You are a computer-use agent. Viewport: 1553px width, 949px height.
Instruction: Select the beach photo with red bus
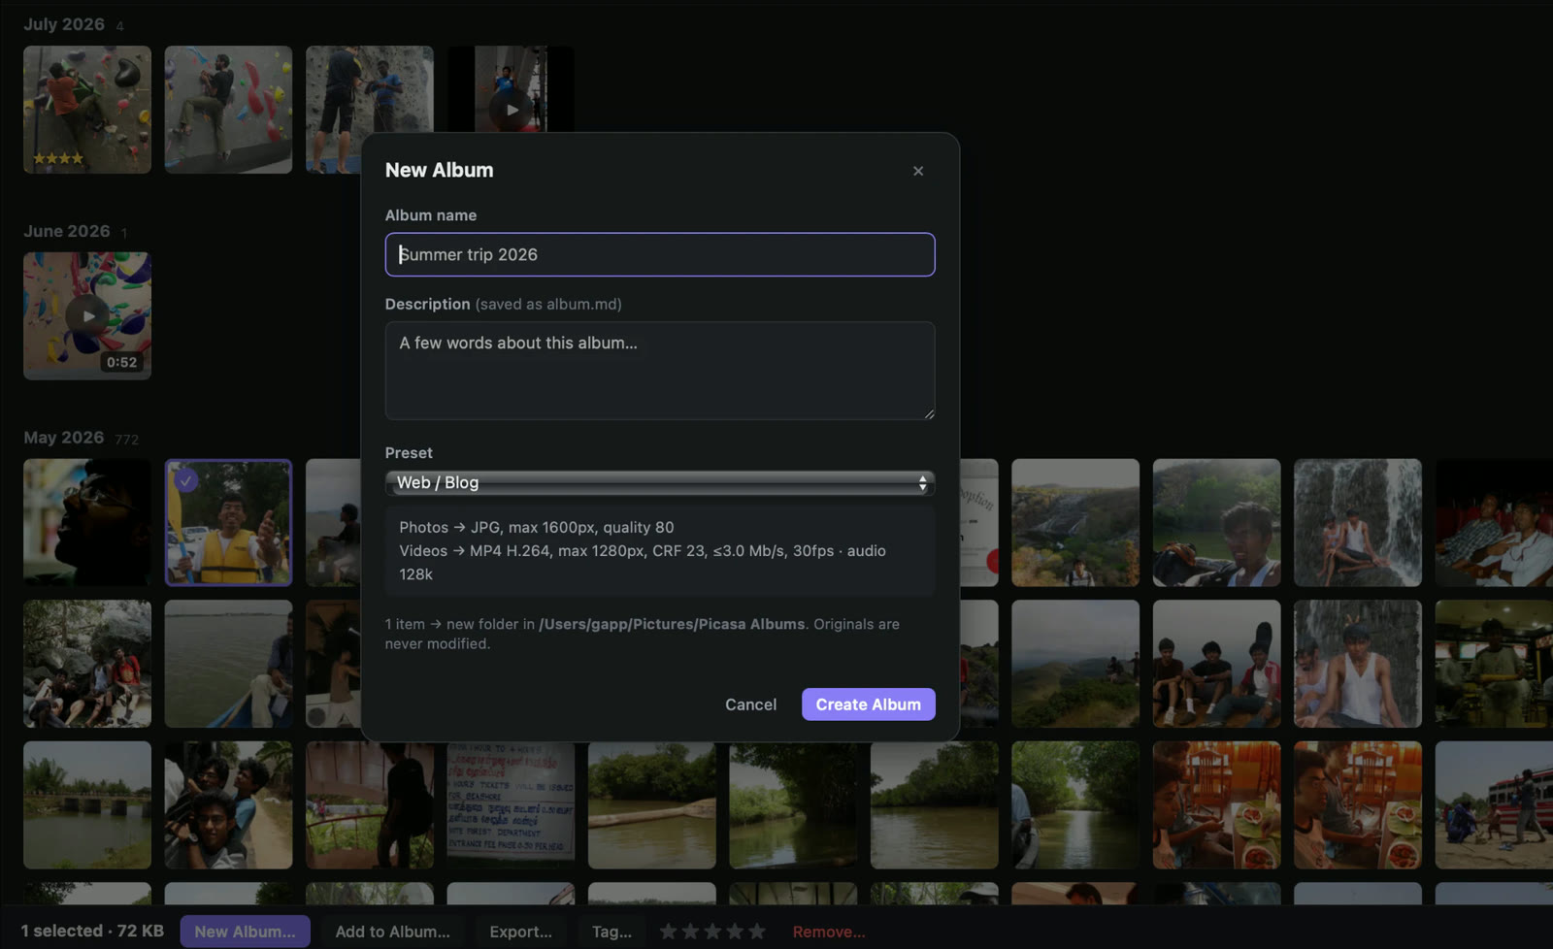pyautogui.click(x=1494, y=805)
